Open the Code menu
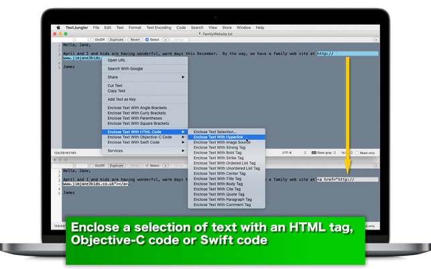Image resolution: width=431 pixels, height=269 pixels. pos(181,27)
